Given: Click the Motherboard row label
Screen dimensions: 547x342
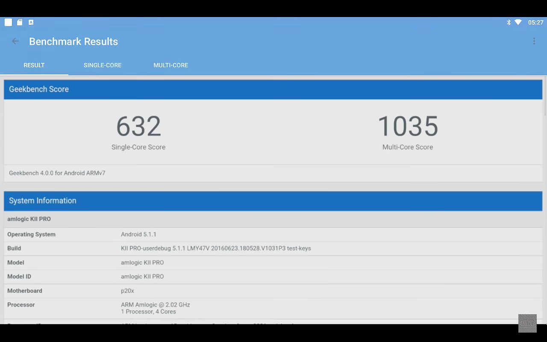Looking at the screenshot, I should pos(25,291).
